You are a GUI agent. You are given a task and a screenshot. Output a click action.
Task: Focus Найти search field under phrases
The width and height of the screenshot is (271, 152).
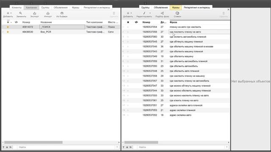click(x=181, y=147)
